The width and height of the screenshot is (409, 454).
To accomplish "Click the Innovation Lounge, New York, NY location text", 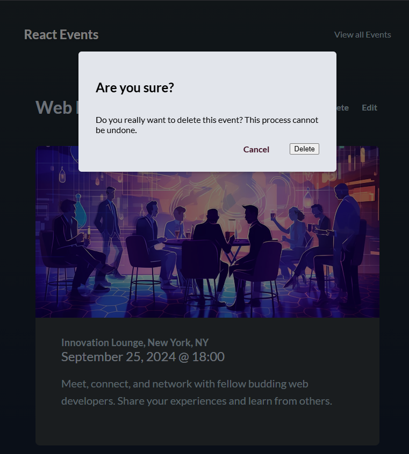I will [135, 342].
